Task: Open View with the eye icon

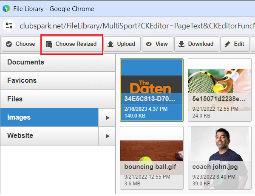Action: coord(156,44)
